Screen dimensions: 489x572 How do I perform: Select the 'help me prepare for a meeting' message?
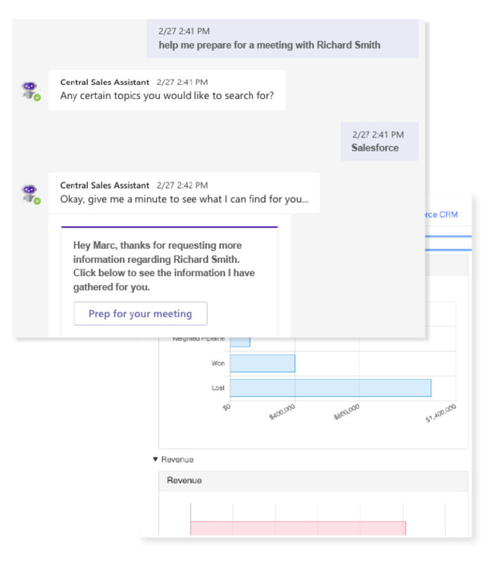point(269,45)
